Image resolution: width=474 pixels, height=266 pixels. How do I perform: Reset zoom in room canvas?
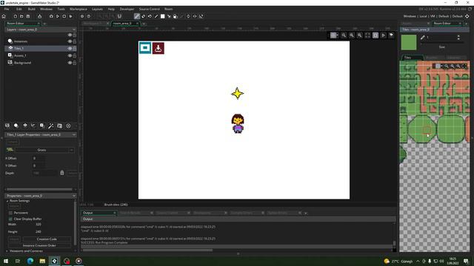click(x=352, y=35)
